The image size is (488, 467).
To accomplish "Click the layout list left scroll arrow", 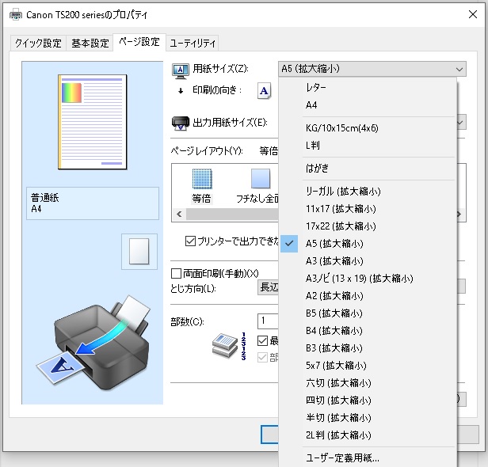I will (179, 215).
